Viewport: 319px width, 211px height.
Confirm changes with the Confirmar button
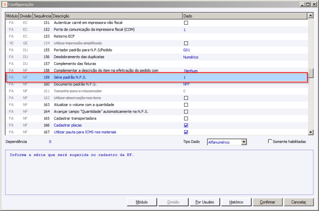pos(268,202)
